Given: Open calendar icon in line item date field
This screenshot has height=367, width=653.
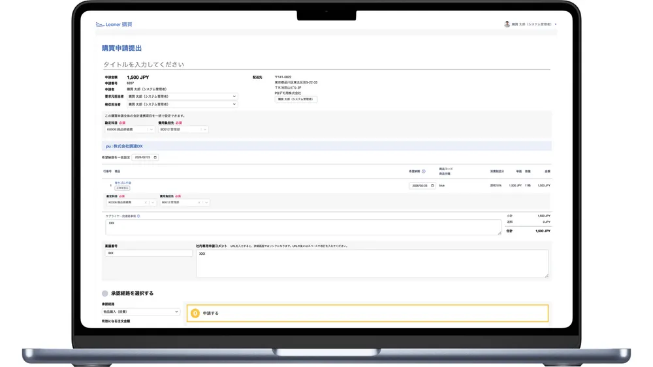Looking at the screenshot, I should click(432, 186).
